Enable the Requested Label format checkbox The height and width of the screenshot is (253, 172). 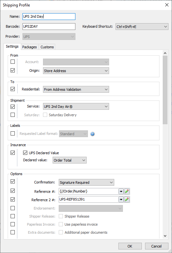[x=13, y=134]
